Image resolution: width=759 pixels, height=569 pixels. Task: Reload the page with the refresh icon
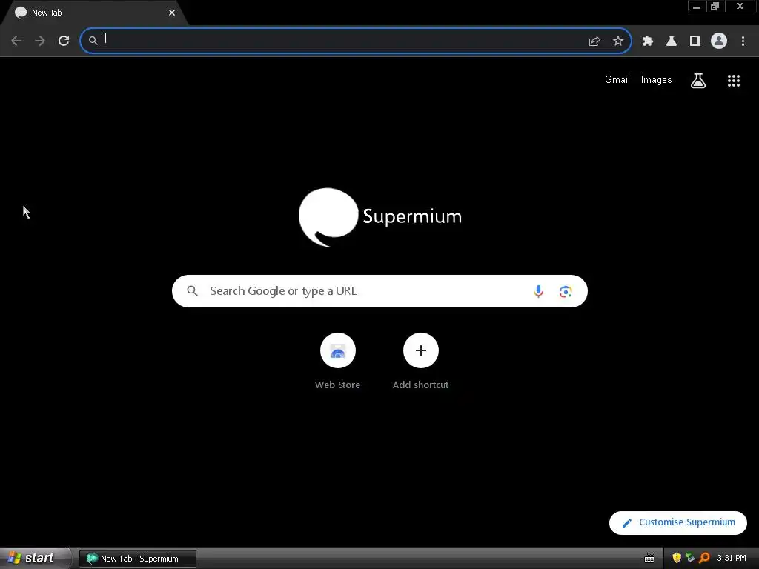pyautogui.click(x=64, y=41)
